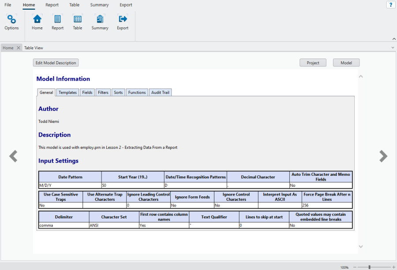The height and width of the screenshot is (270, 397).
Task: Click the zoom slider handle
Action: (x=369, y=267)
